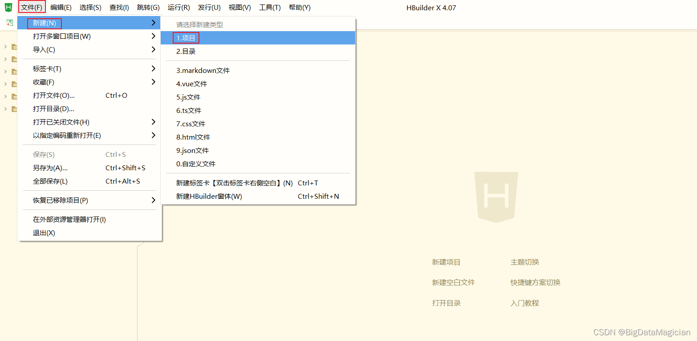Click 新建空白文件 link on welcome page
The image size is (697, 341).
(454, 283)
